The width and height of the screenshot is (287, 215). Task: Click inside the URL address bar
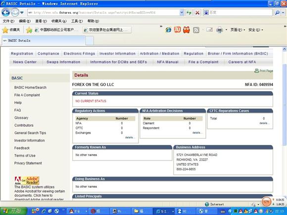[x=103, y=13]
